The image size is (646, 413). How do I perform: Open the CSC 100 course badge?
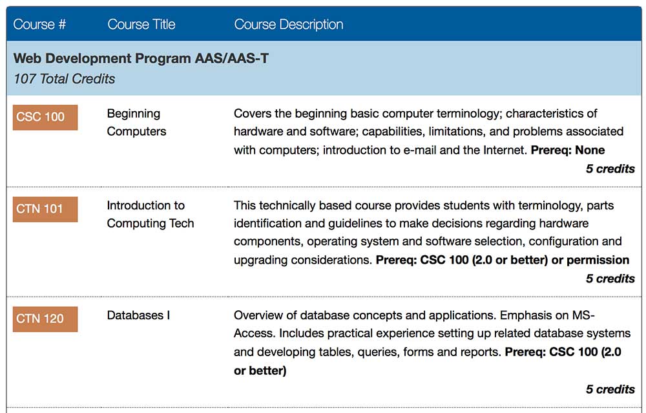pos(45,117)
